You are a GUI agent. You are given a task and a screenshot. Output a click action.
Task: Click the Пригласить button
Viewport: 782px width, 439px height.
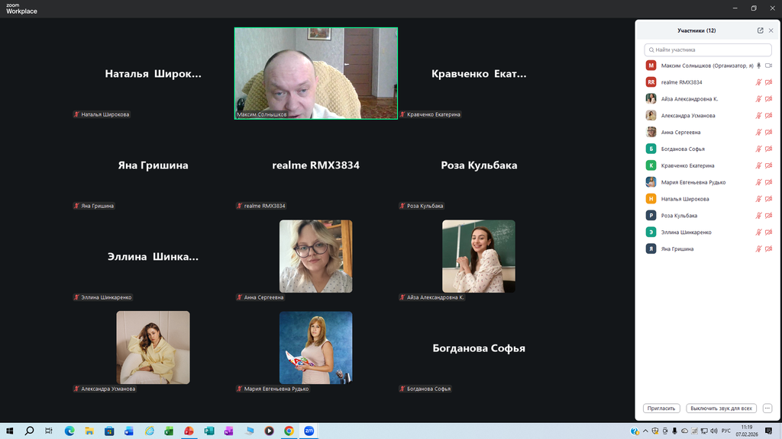(x=661, y=409)
